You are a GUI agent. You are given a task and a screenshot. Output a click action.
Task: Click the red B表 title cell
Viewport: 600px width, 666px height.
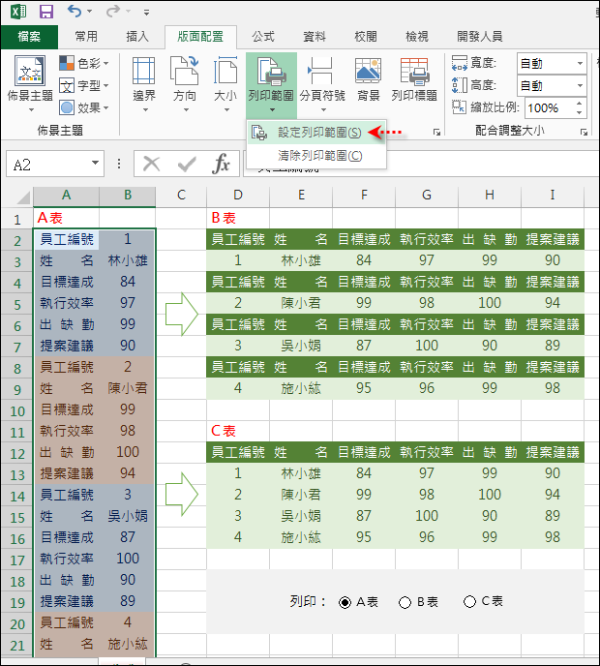[238, 219]
